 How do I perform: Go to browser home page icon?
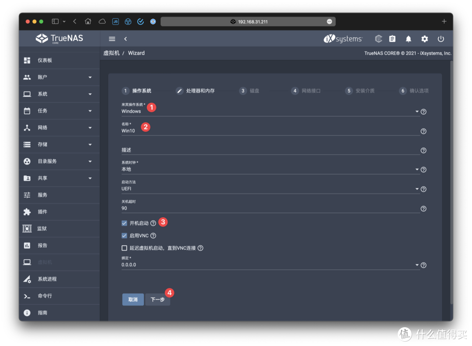point(88,21)
